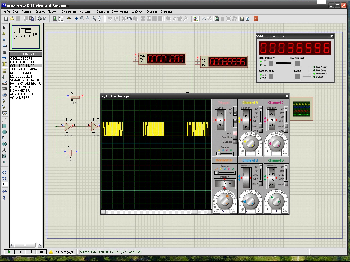Toggle the oscilloscope Cursors button
Image resolution: width=350 pixels, height=262 pixels.
(235, 142)
